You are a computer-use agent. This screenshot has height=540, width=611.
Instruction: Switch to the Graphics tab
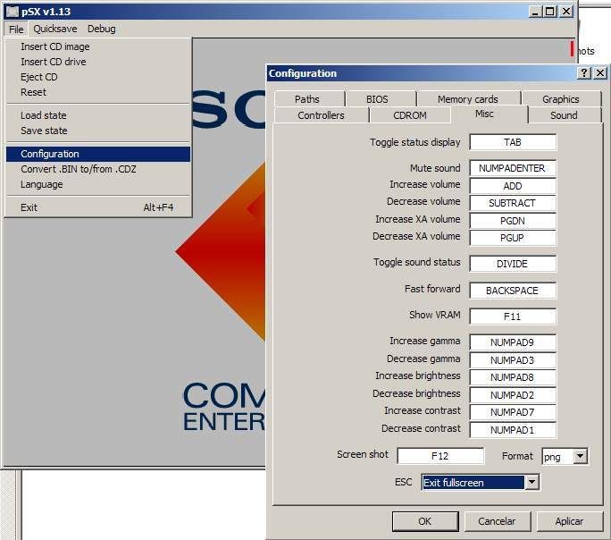click(562, 99)
